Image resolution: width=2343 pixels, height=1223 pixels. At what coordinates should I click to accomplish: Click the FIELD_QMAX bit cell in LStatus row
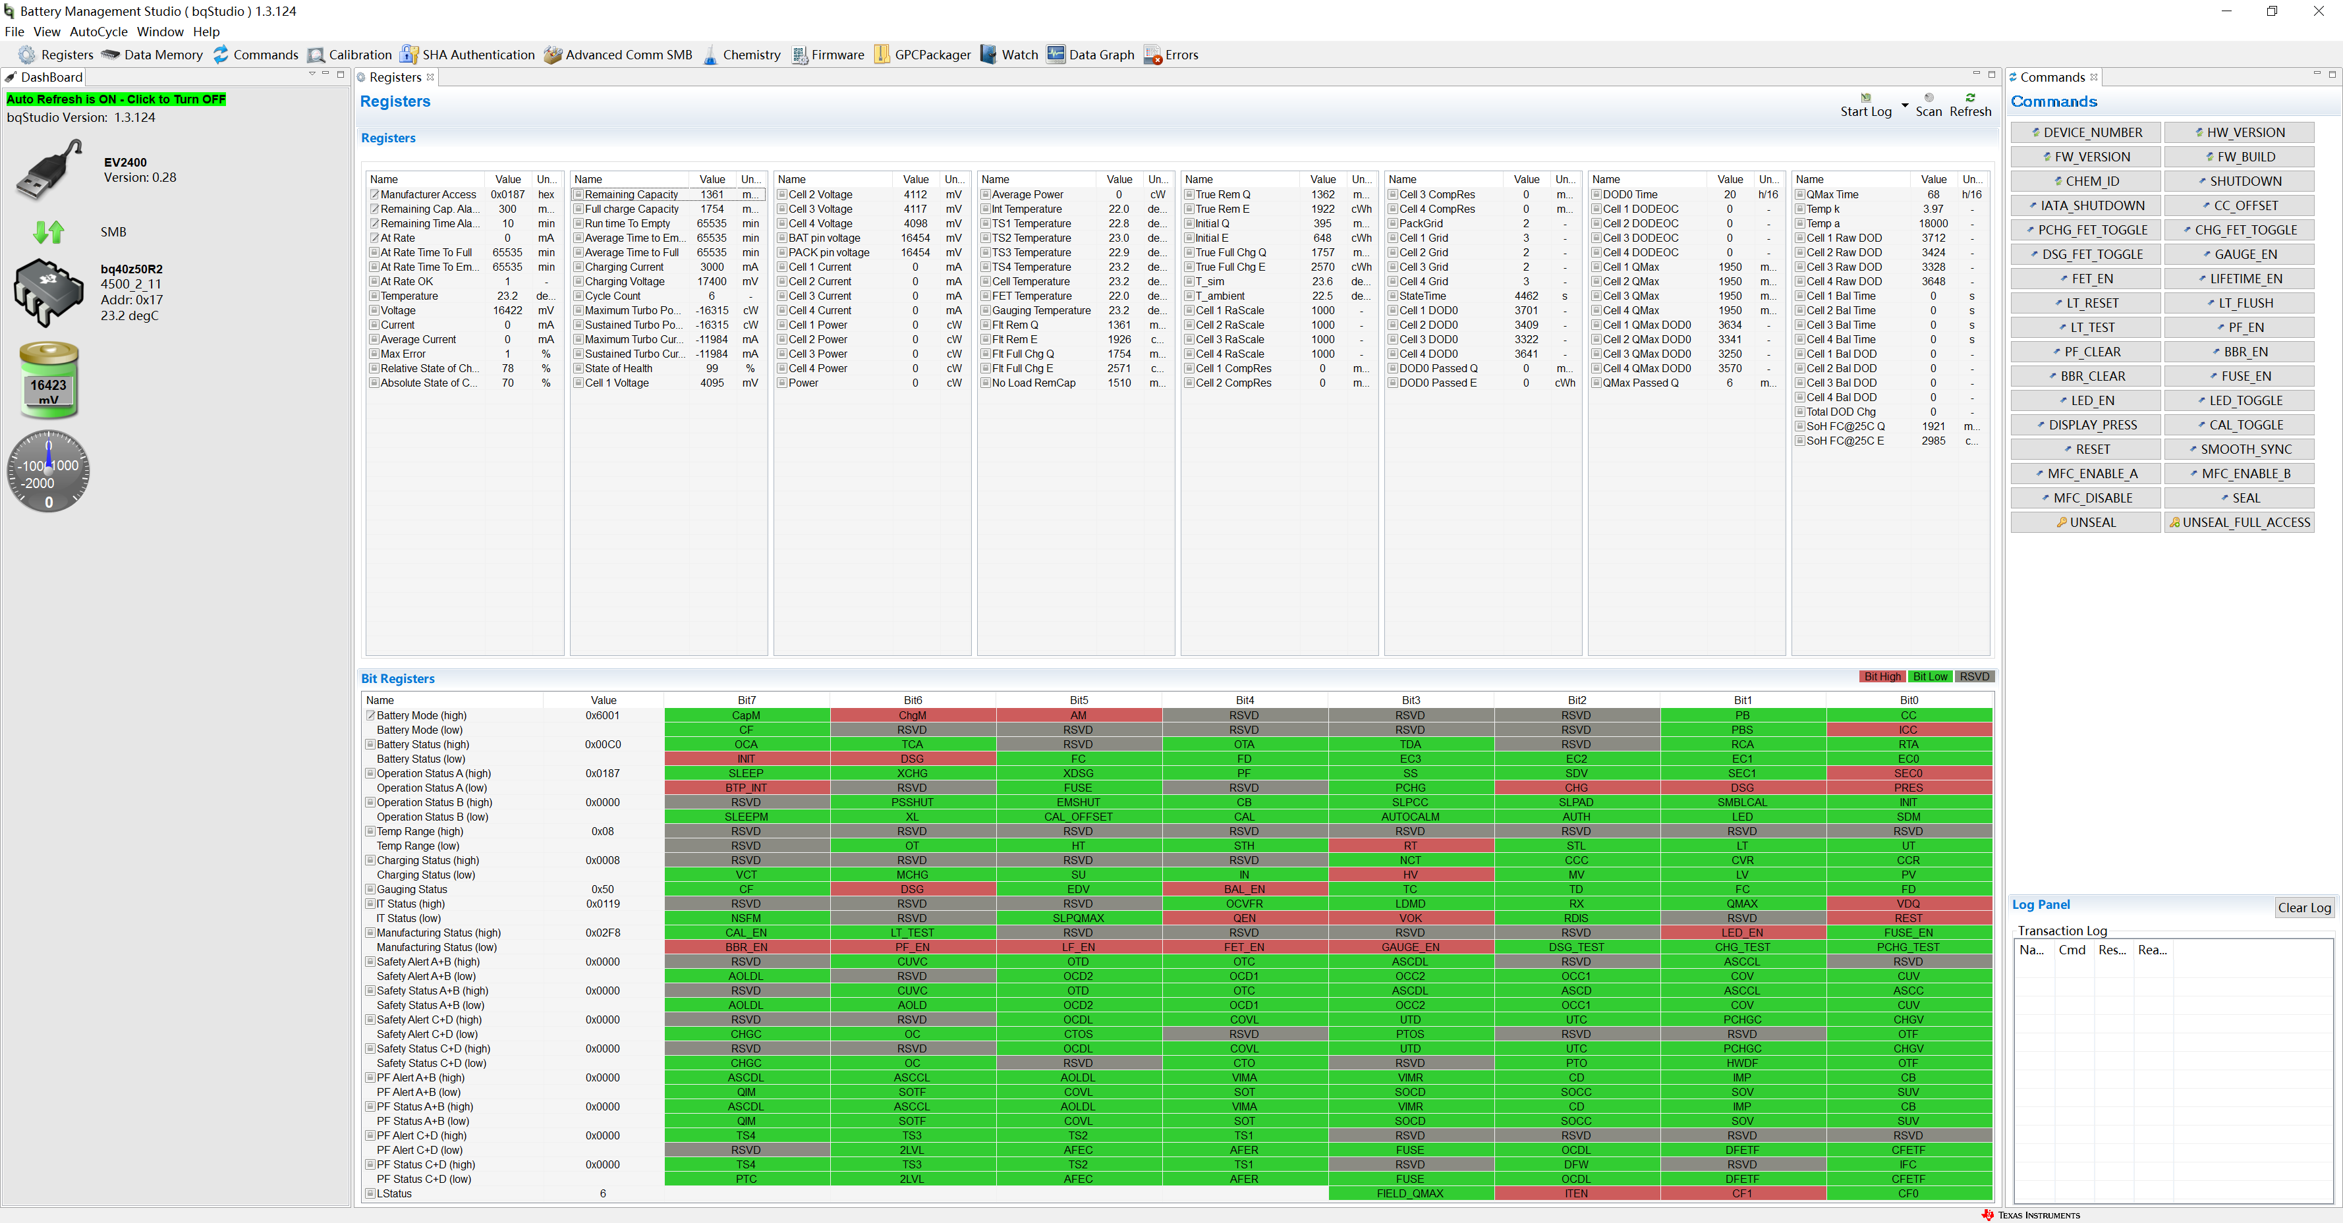1411,1194
